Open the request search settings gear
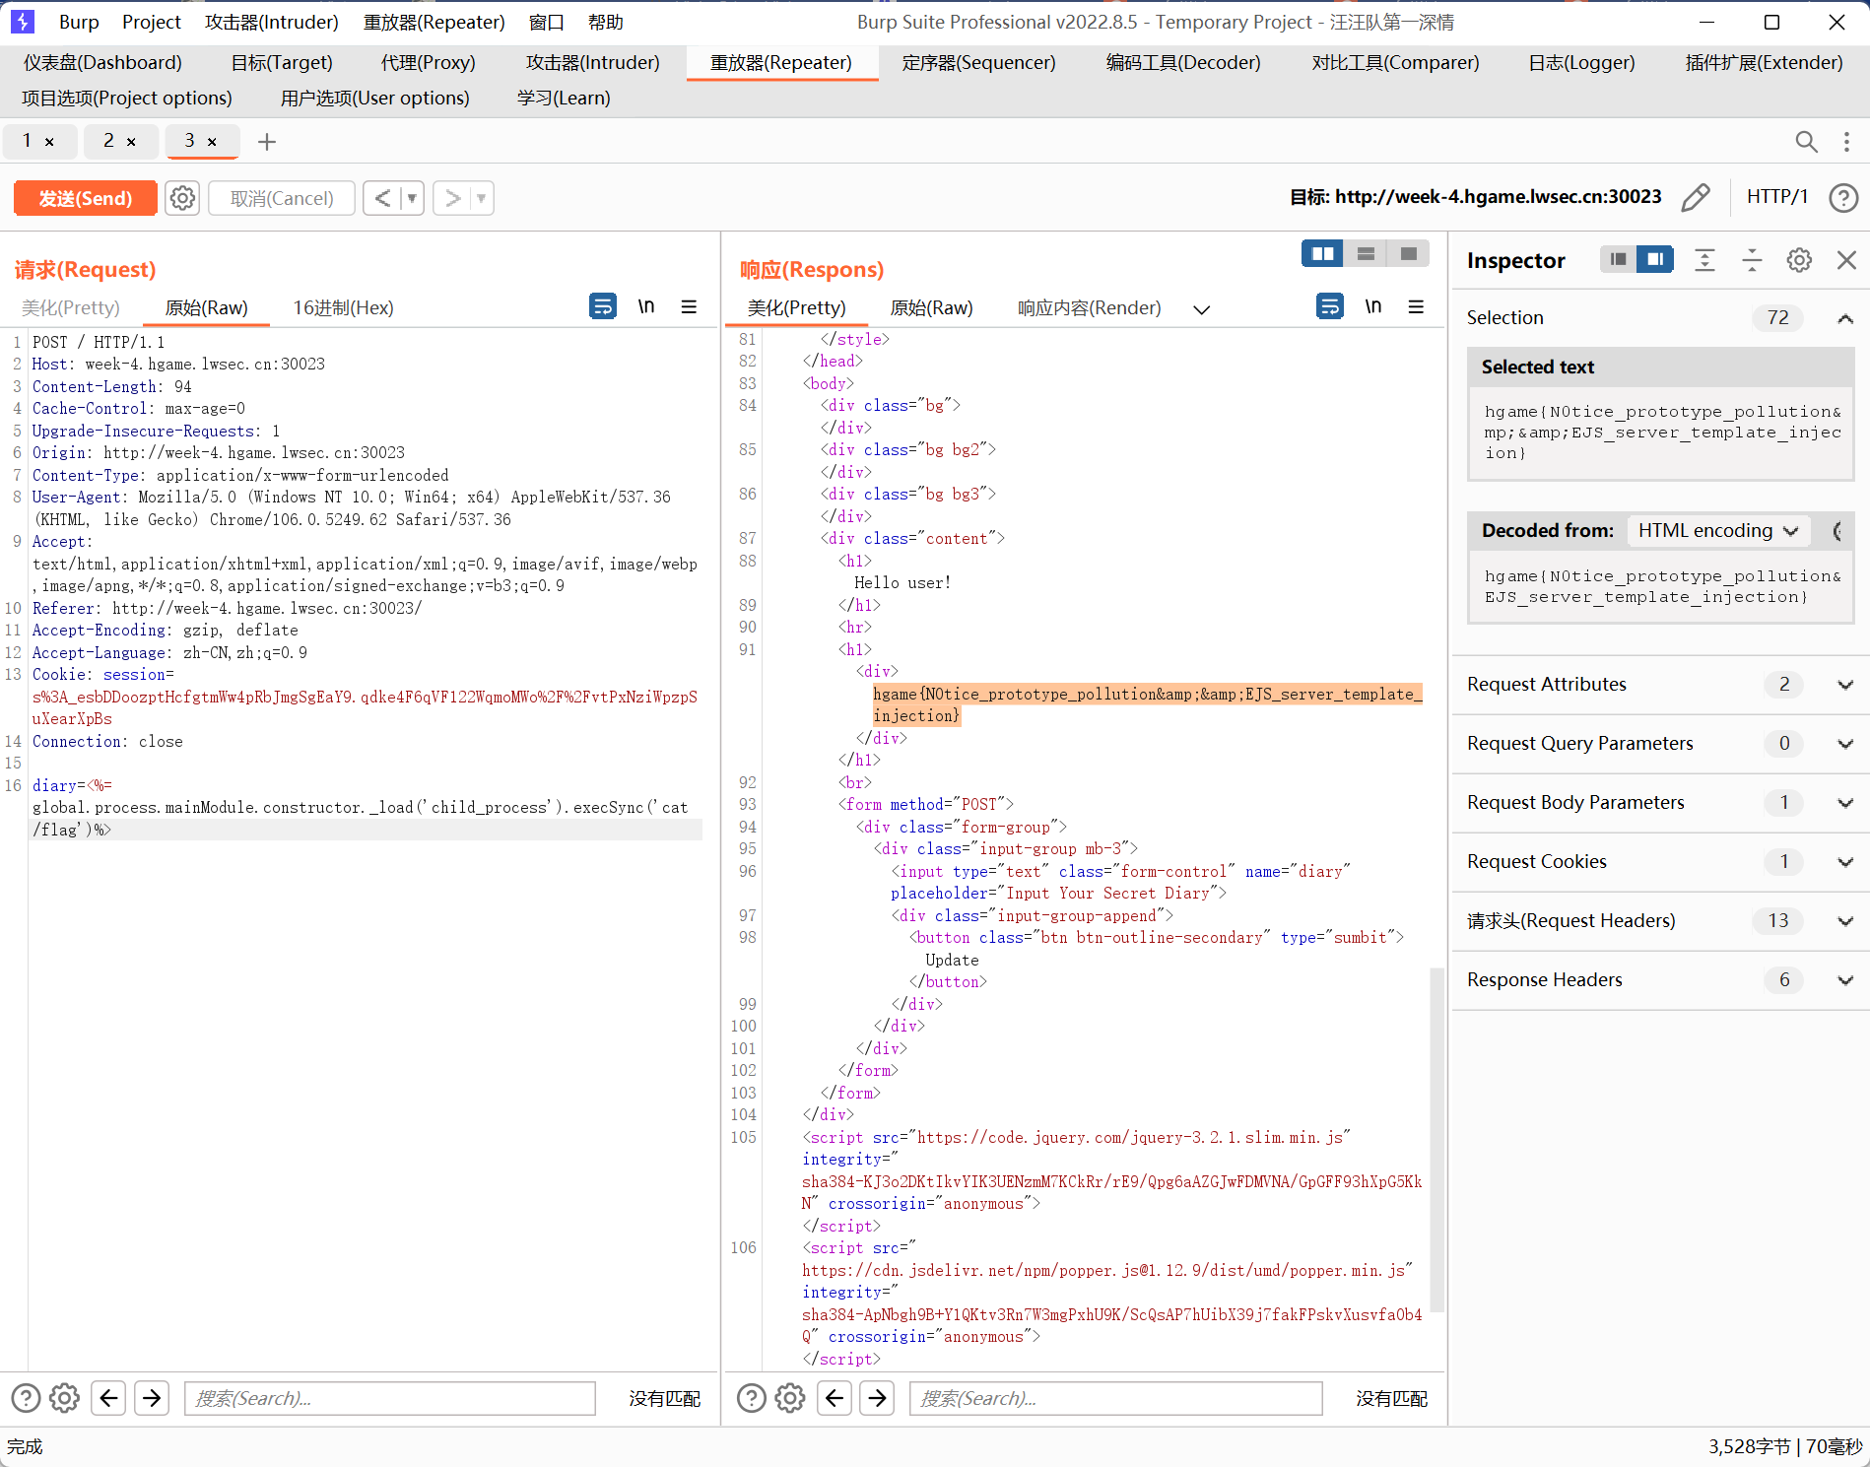Viewport: 1870px width, 1467px height. [x=64, y=1398]
